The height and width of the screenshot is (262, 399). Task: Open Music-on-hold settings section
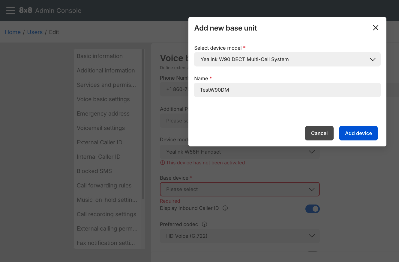107,200
